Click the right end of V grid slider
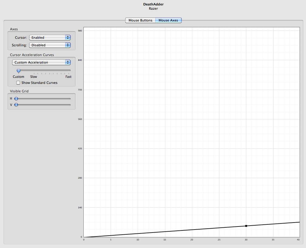Image resolution: width=306 pixels, height=248 pixels. pos(70,105)
